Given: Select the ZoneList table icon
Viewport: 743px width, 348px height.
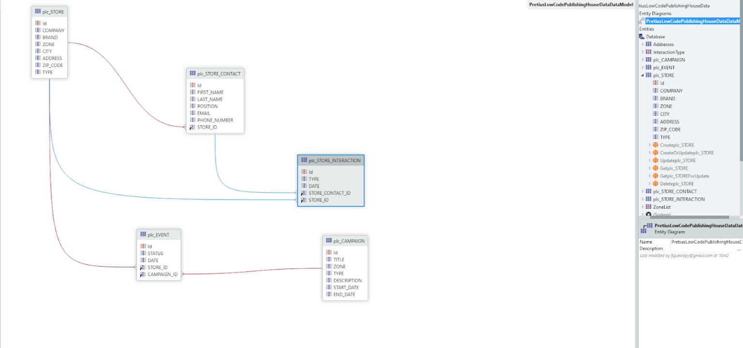Looking at the screenshot, I should tap(648, 207).
